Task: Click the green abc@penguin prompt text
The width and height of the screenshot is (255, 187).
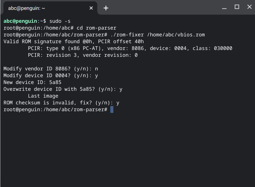Action: [20, 21]
